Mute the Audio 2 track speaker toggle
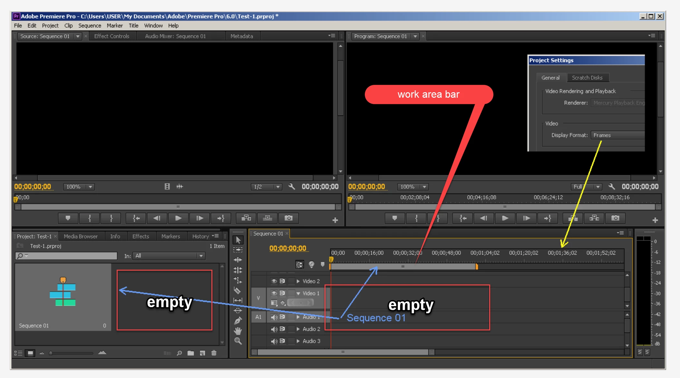Viewport: 680px width, 378px height. pyautogui.click(x=274, y=329)
